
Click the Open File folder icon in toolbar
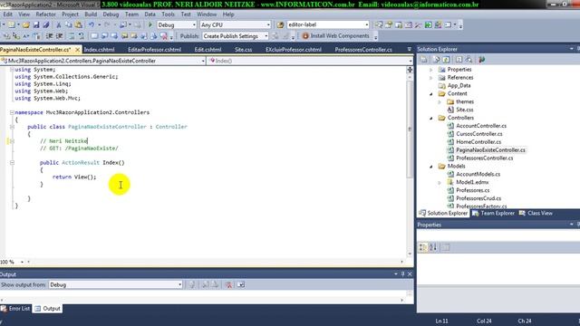coord(26,24)
